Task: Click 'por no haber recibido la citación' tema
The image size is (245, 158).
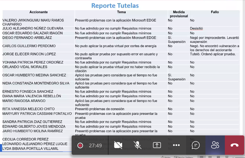Action: 117,69
